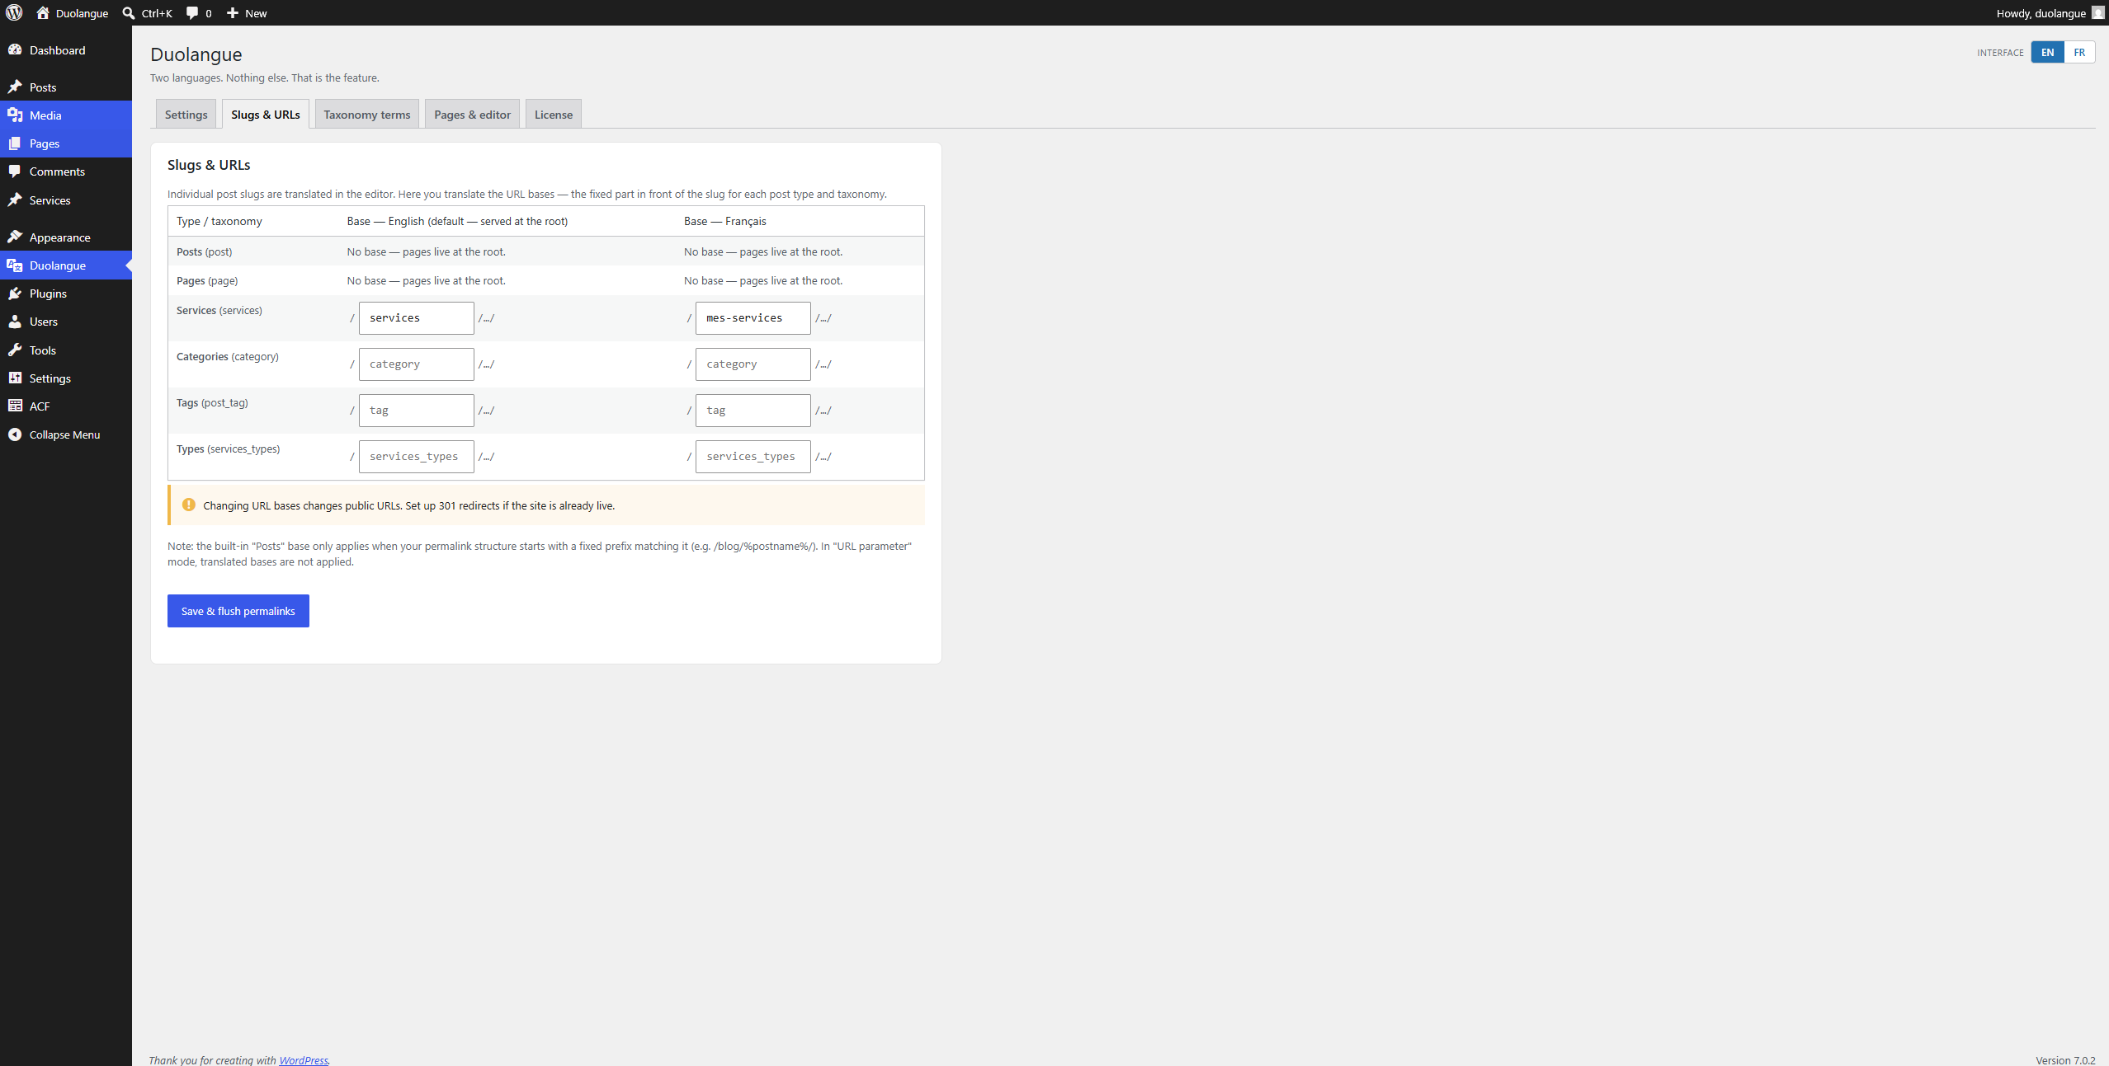Click the Services pin icon
The width and height of the screenshot is (2109, 1066).
tap(15, 200)
